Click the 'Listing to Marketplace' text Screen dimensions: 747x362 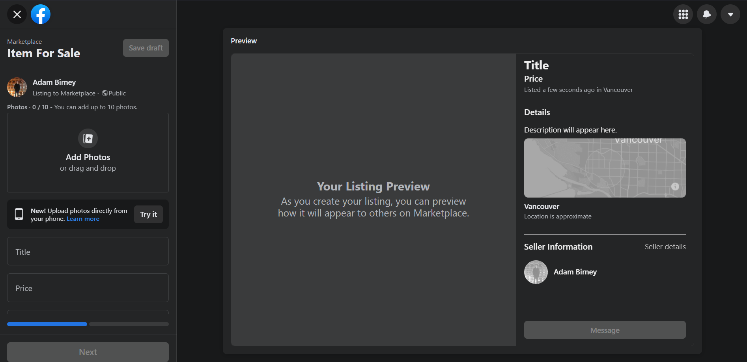[x=64, y=93]
